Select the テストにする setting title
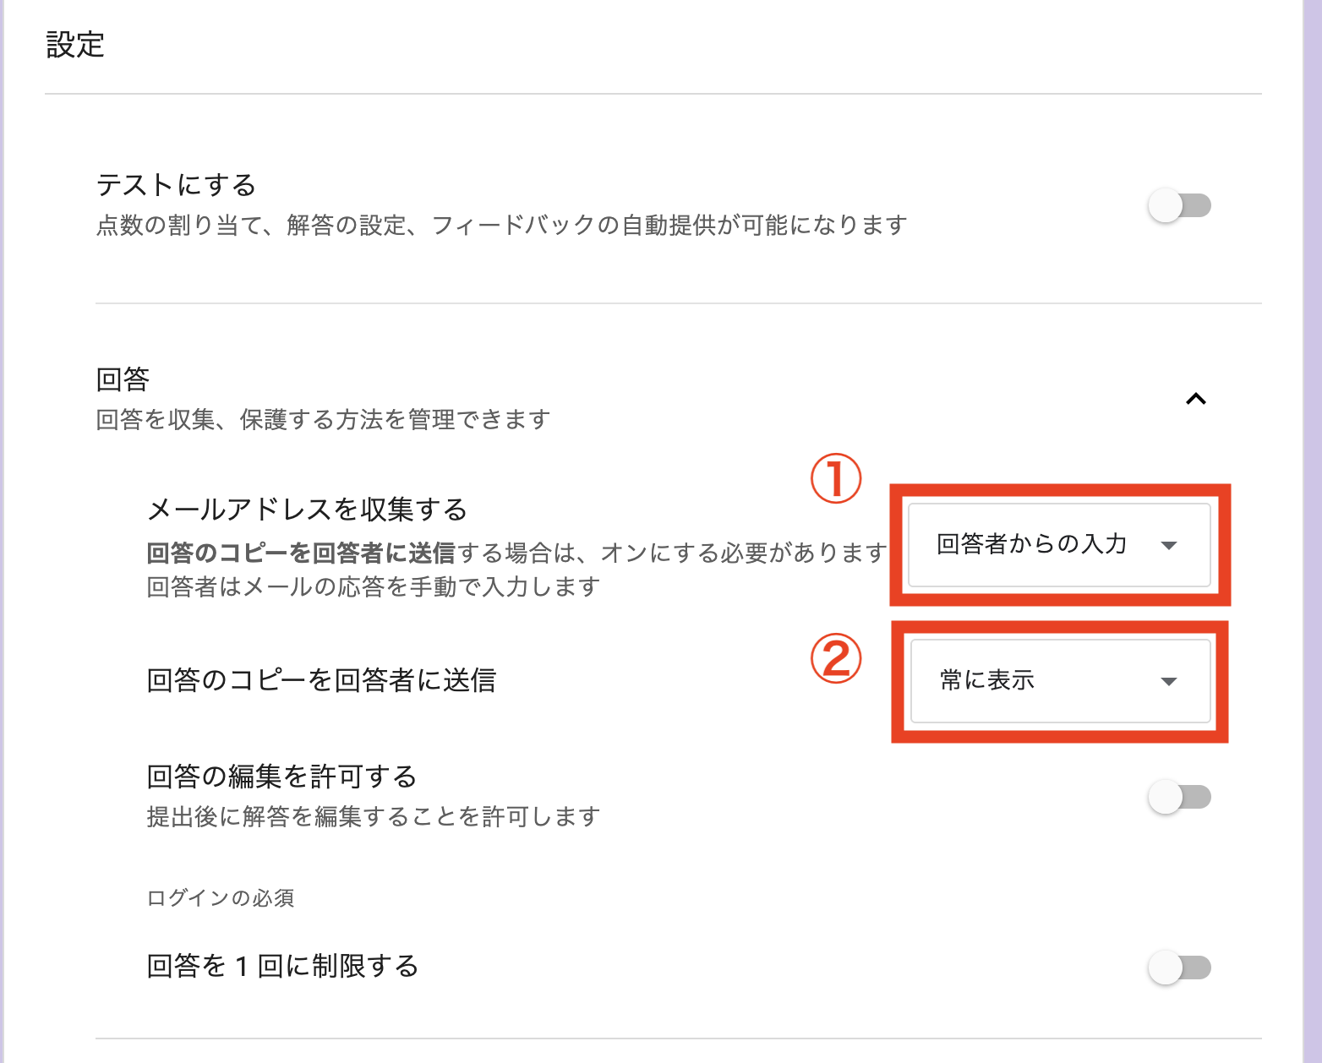This screenshot has width=1322, height=1063. (176, 185)
